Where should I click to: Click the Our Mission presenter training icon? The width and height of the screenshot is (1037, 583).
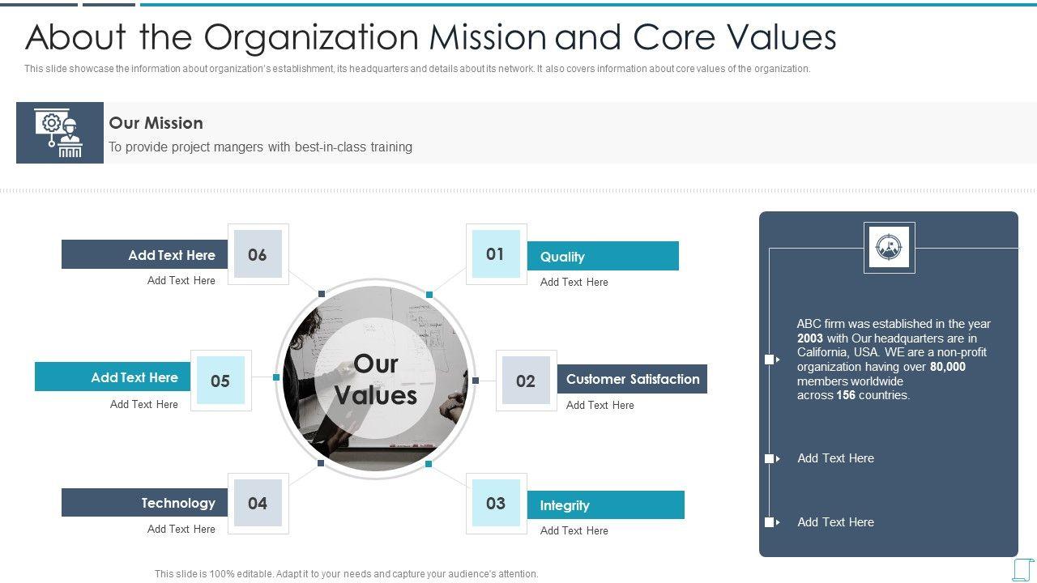click(60, 133)
